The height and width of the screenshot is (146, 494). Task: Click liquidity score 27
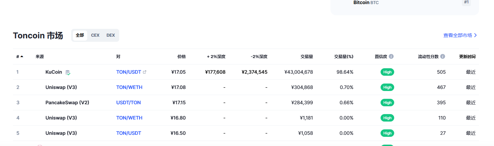click(443, 133)
